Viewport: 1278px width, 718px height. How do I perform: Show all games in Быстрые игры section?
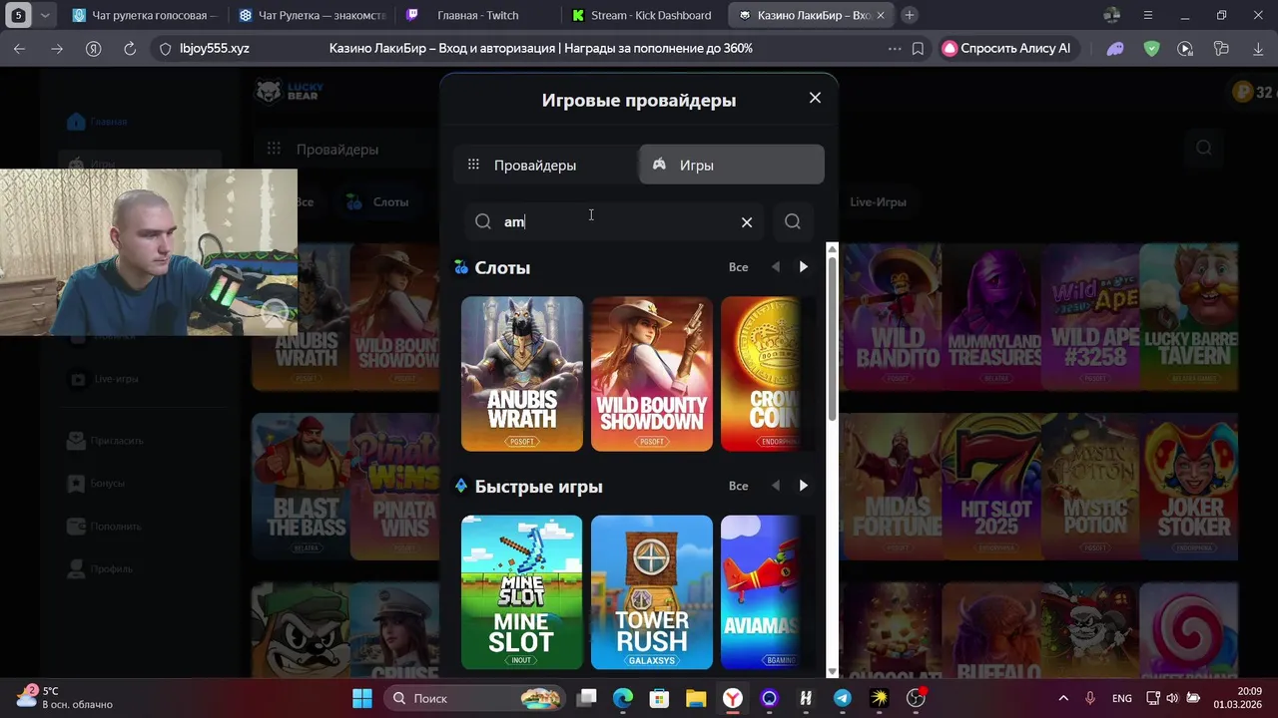[738, 486]
